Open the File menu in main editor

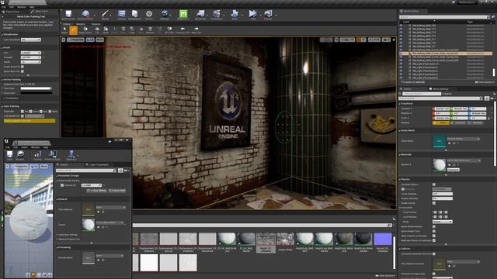tap(3, 7)
